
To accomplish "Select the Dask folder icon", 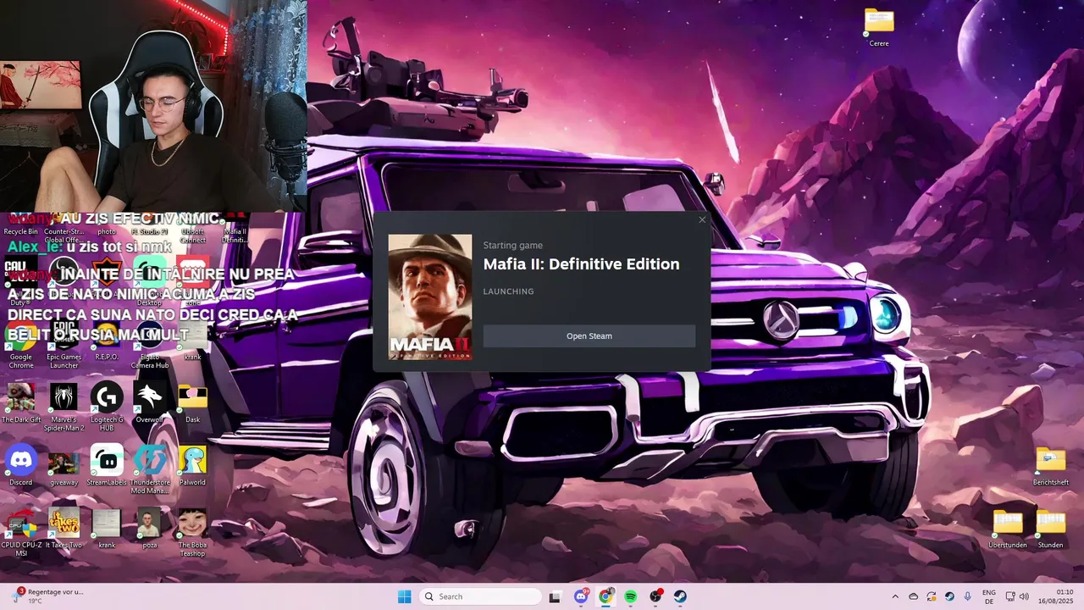I will (192, 402).
